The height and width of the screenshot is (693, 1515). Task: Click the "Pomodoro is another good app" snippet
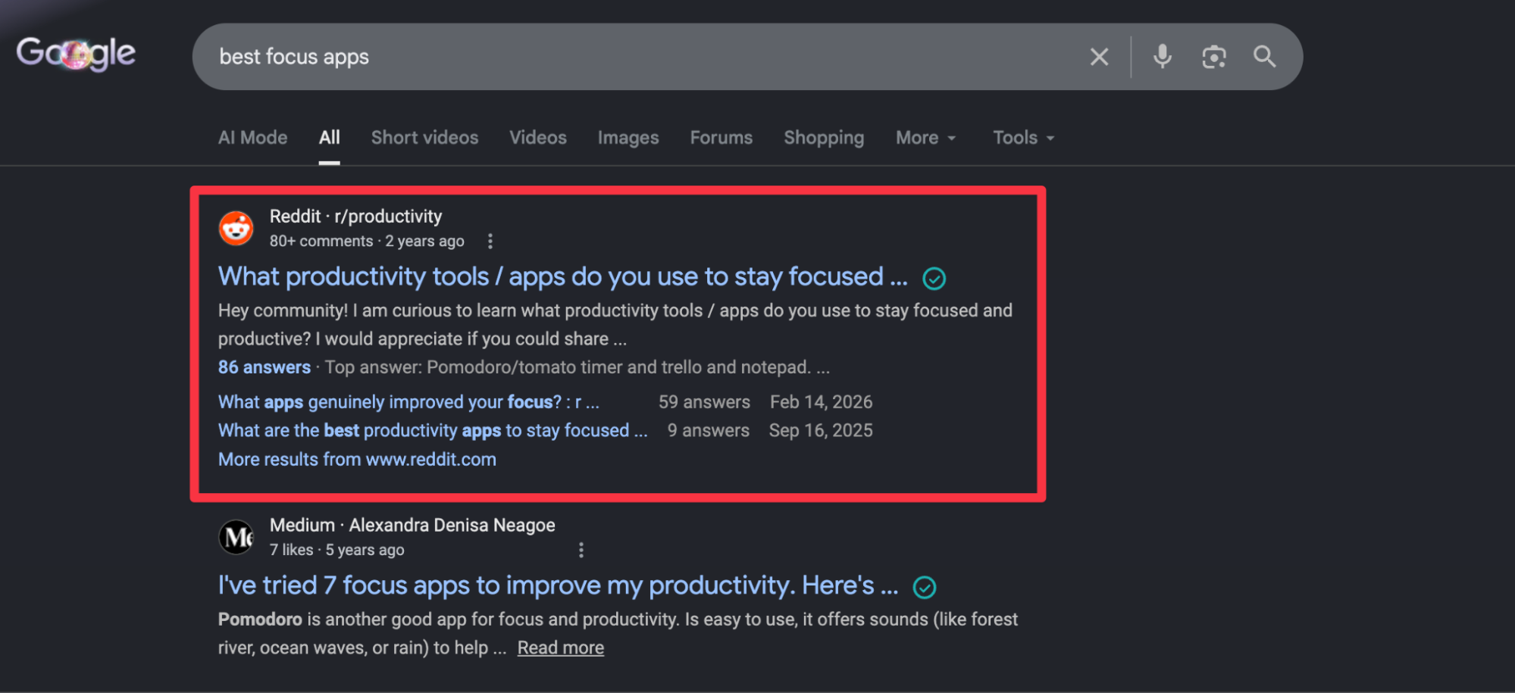[618, 634]
